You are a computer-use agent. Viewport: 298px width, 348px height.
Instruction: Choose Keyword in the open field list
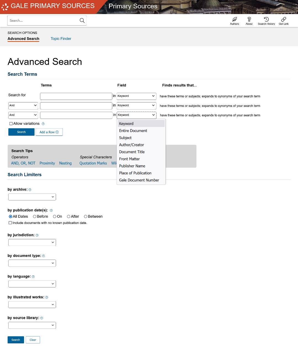[x=141, y=124]
